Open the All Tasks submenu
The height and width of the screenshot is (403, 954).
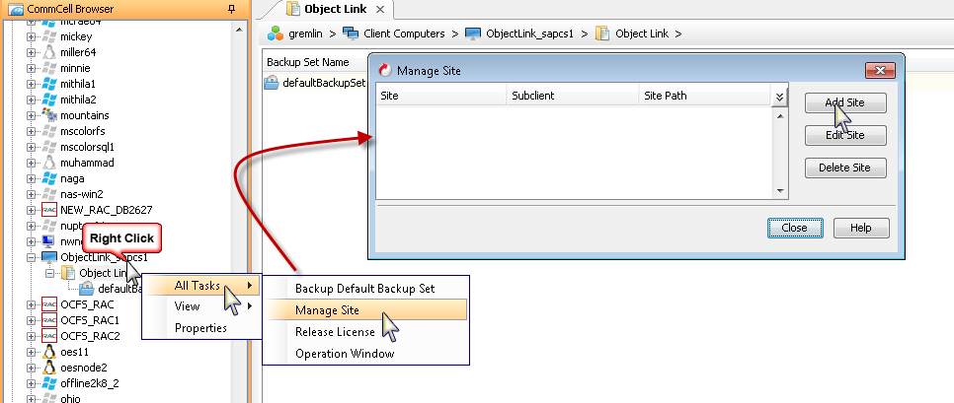pyautogui.click(x=196, y=286)
